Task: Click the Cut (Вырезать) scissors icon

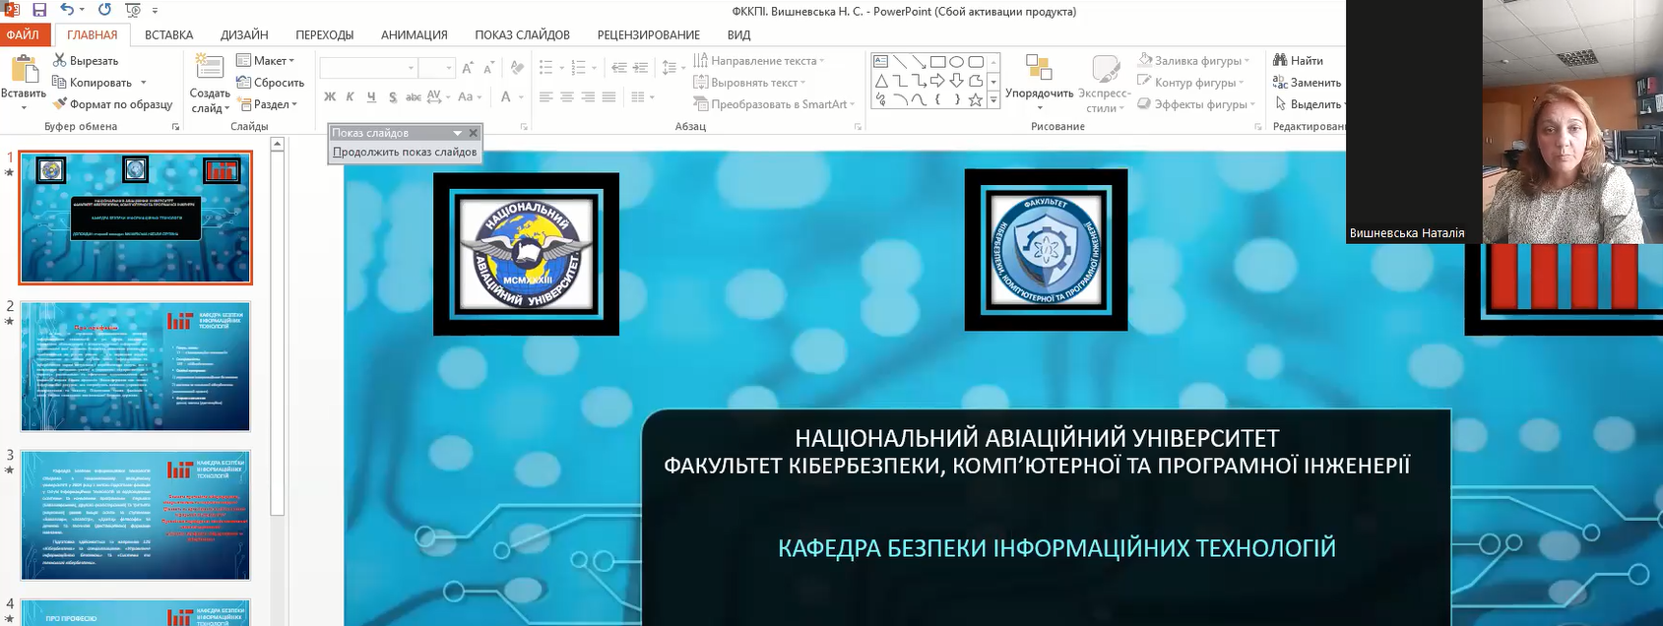Action: pyautogui.click(x=60, y=61)
